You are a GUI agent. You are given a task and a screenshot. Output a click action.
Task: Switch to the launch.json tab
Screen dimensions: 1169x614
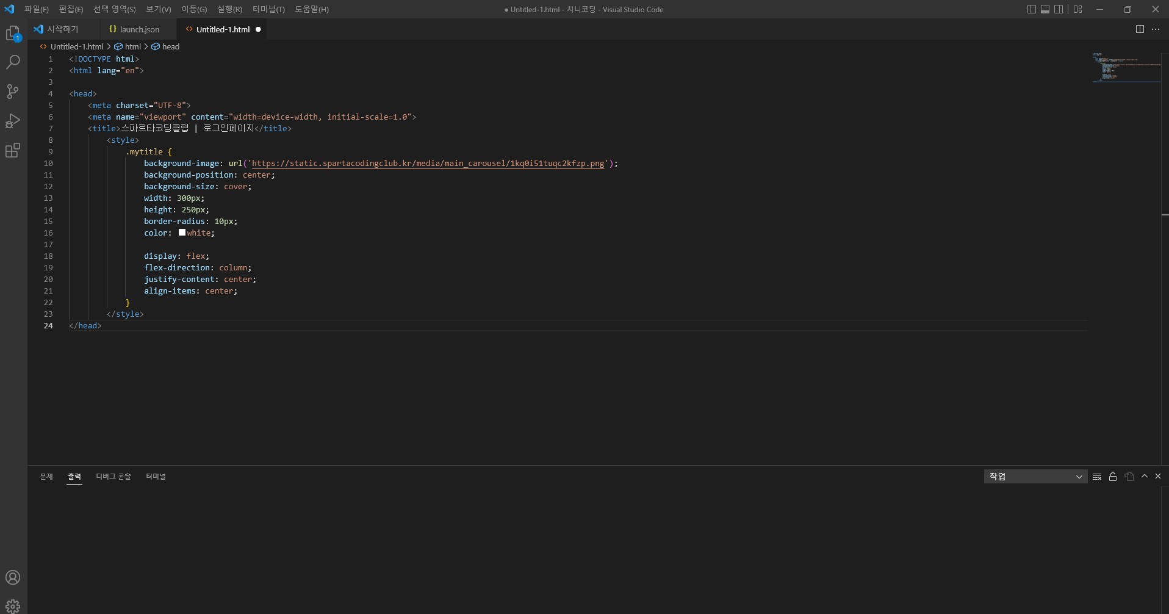coord(138,29)
